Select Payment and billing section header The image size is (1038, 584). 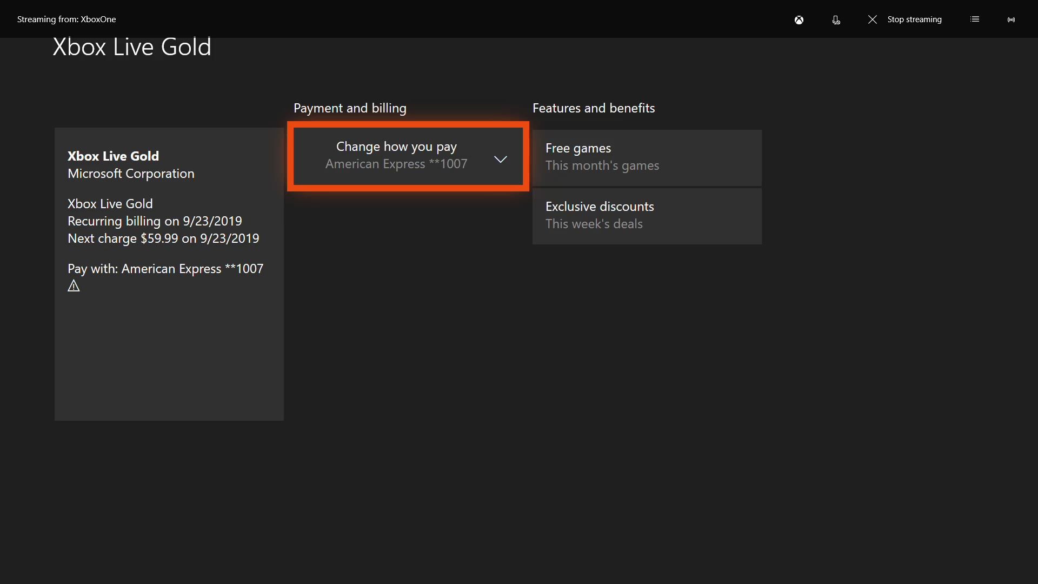point(350,108)
